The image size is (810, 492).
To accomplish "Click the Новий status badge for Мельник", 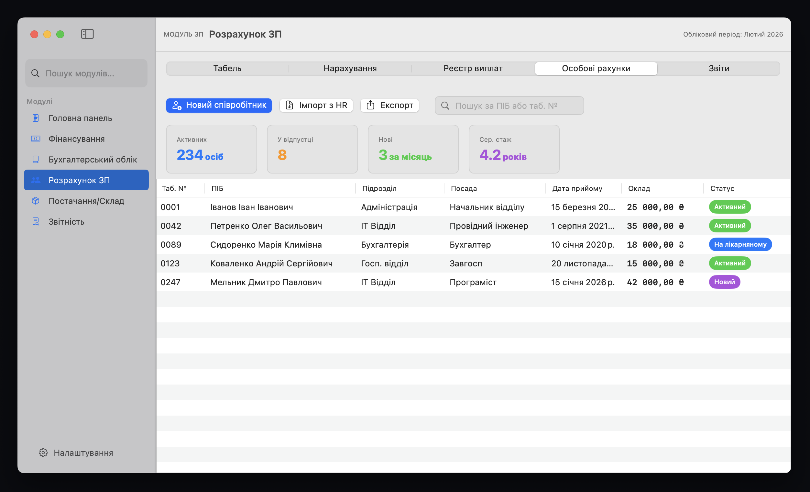I will (724, 282).
